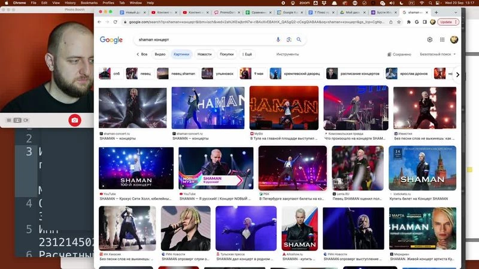Open Zoom menu bar item
The image size is (479, 269).
pos(304,3)
